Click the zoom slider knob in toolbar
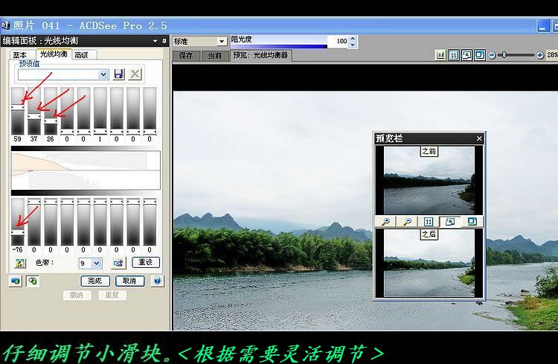558x364 pixels. 504,55
